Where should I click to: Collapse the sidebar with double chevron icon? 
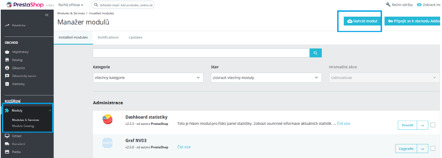pyautogui.click(x=47, y=15)
